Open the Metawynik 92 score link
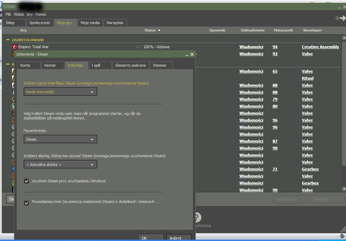Viewport: 346px width, 241px height. tap(275, 53)
